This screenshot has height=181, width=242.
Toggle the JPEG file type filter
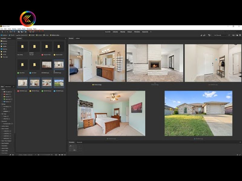(2, 119)
